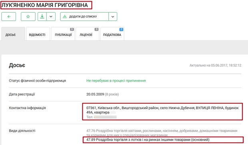Click the 'Досьє' section heading
The width and height of the screenshot is (248, 145).
click(x=17, y=65)
